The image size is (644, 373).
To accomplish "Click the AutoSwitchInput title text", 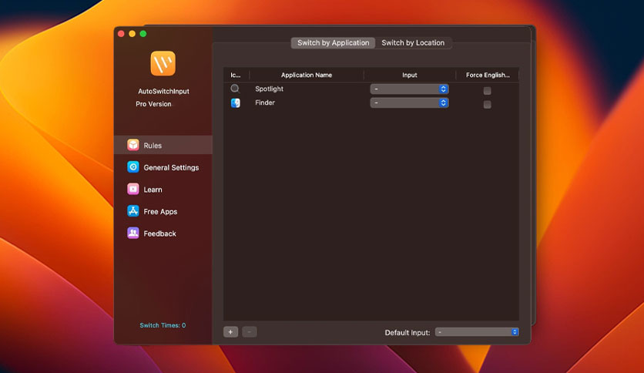I will coord(163,91).
